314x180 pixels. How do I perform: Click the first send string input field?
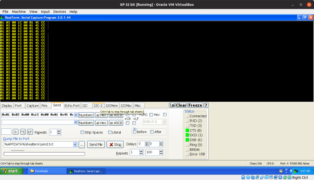(x=38, y=115)
